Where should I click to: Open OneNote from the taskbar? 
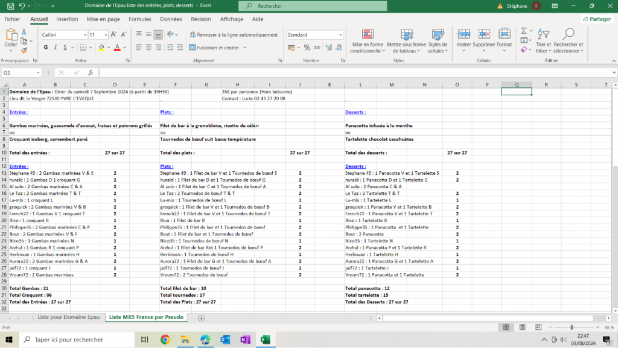[x=245, y=340]
